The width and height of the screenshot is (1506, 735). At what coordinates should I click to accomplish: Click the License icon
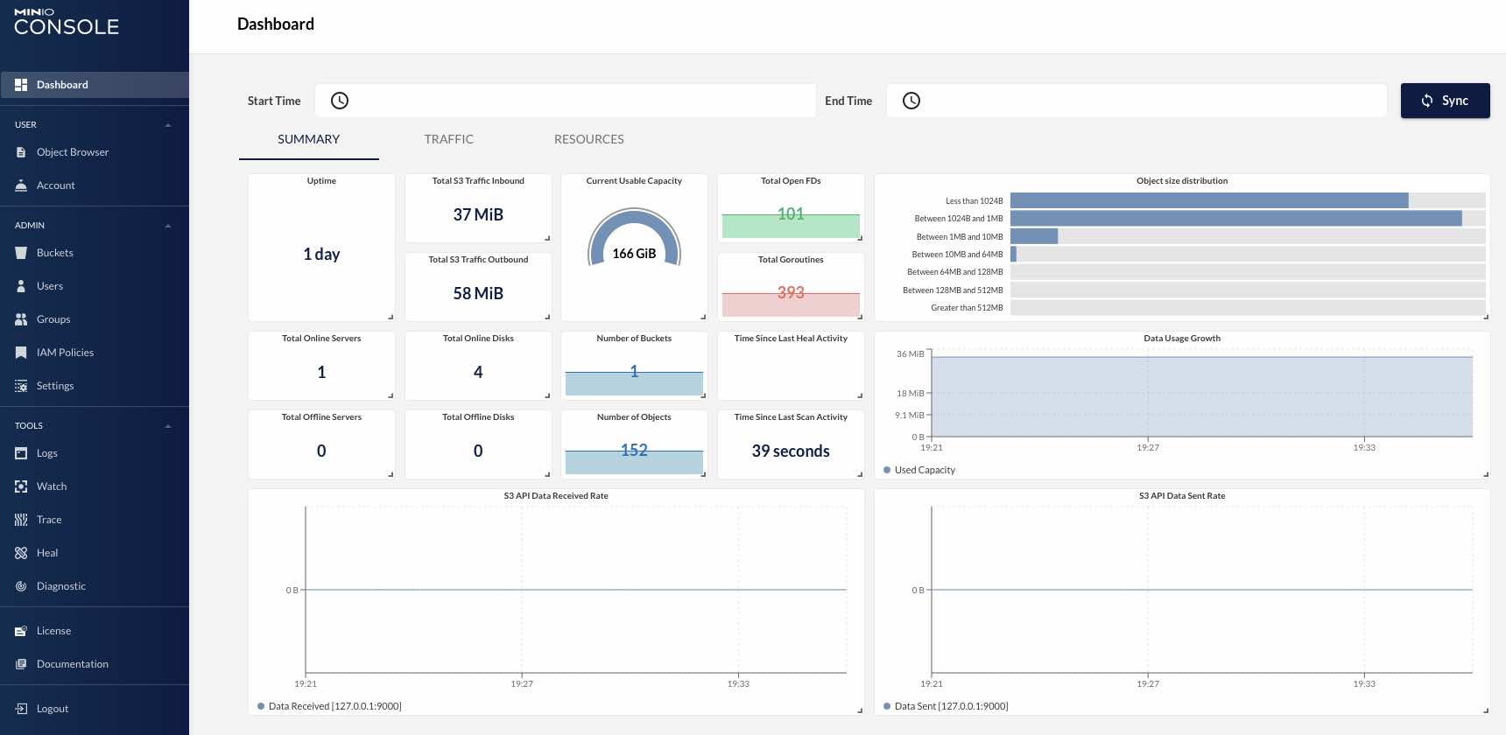(21, 631)
